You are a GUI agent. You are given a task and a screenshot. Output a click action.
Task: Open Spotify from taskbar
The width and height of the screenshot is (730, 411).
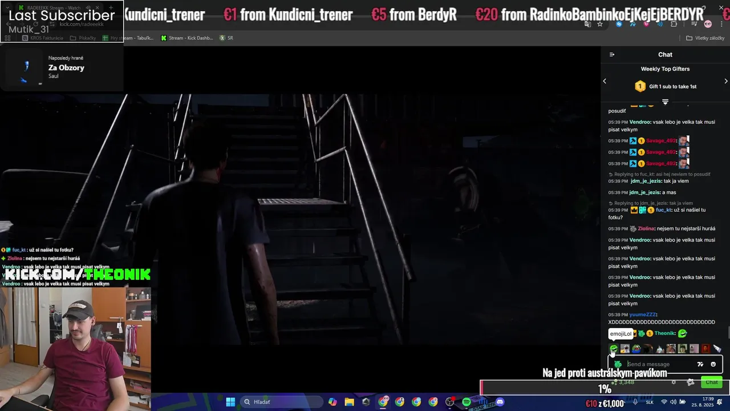pos(467,402)
